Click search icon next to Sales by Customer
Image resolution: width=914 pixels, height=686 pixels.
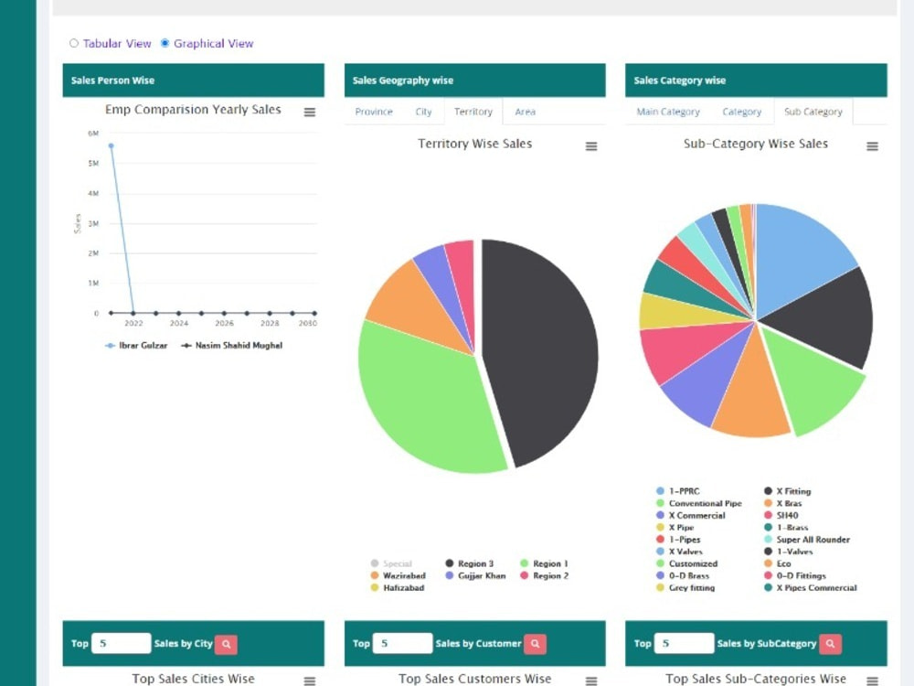pos(535,644)
